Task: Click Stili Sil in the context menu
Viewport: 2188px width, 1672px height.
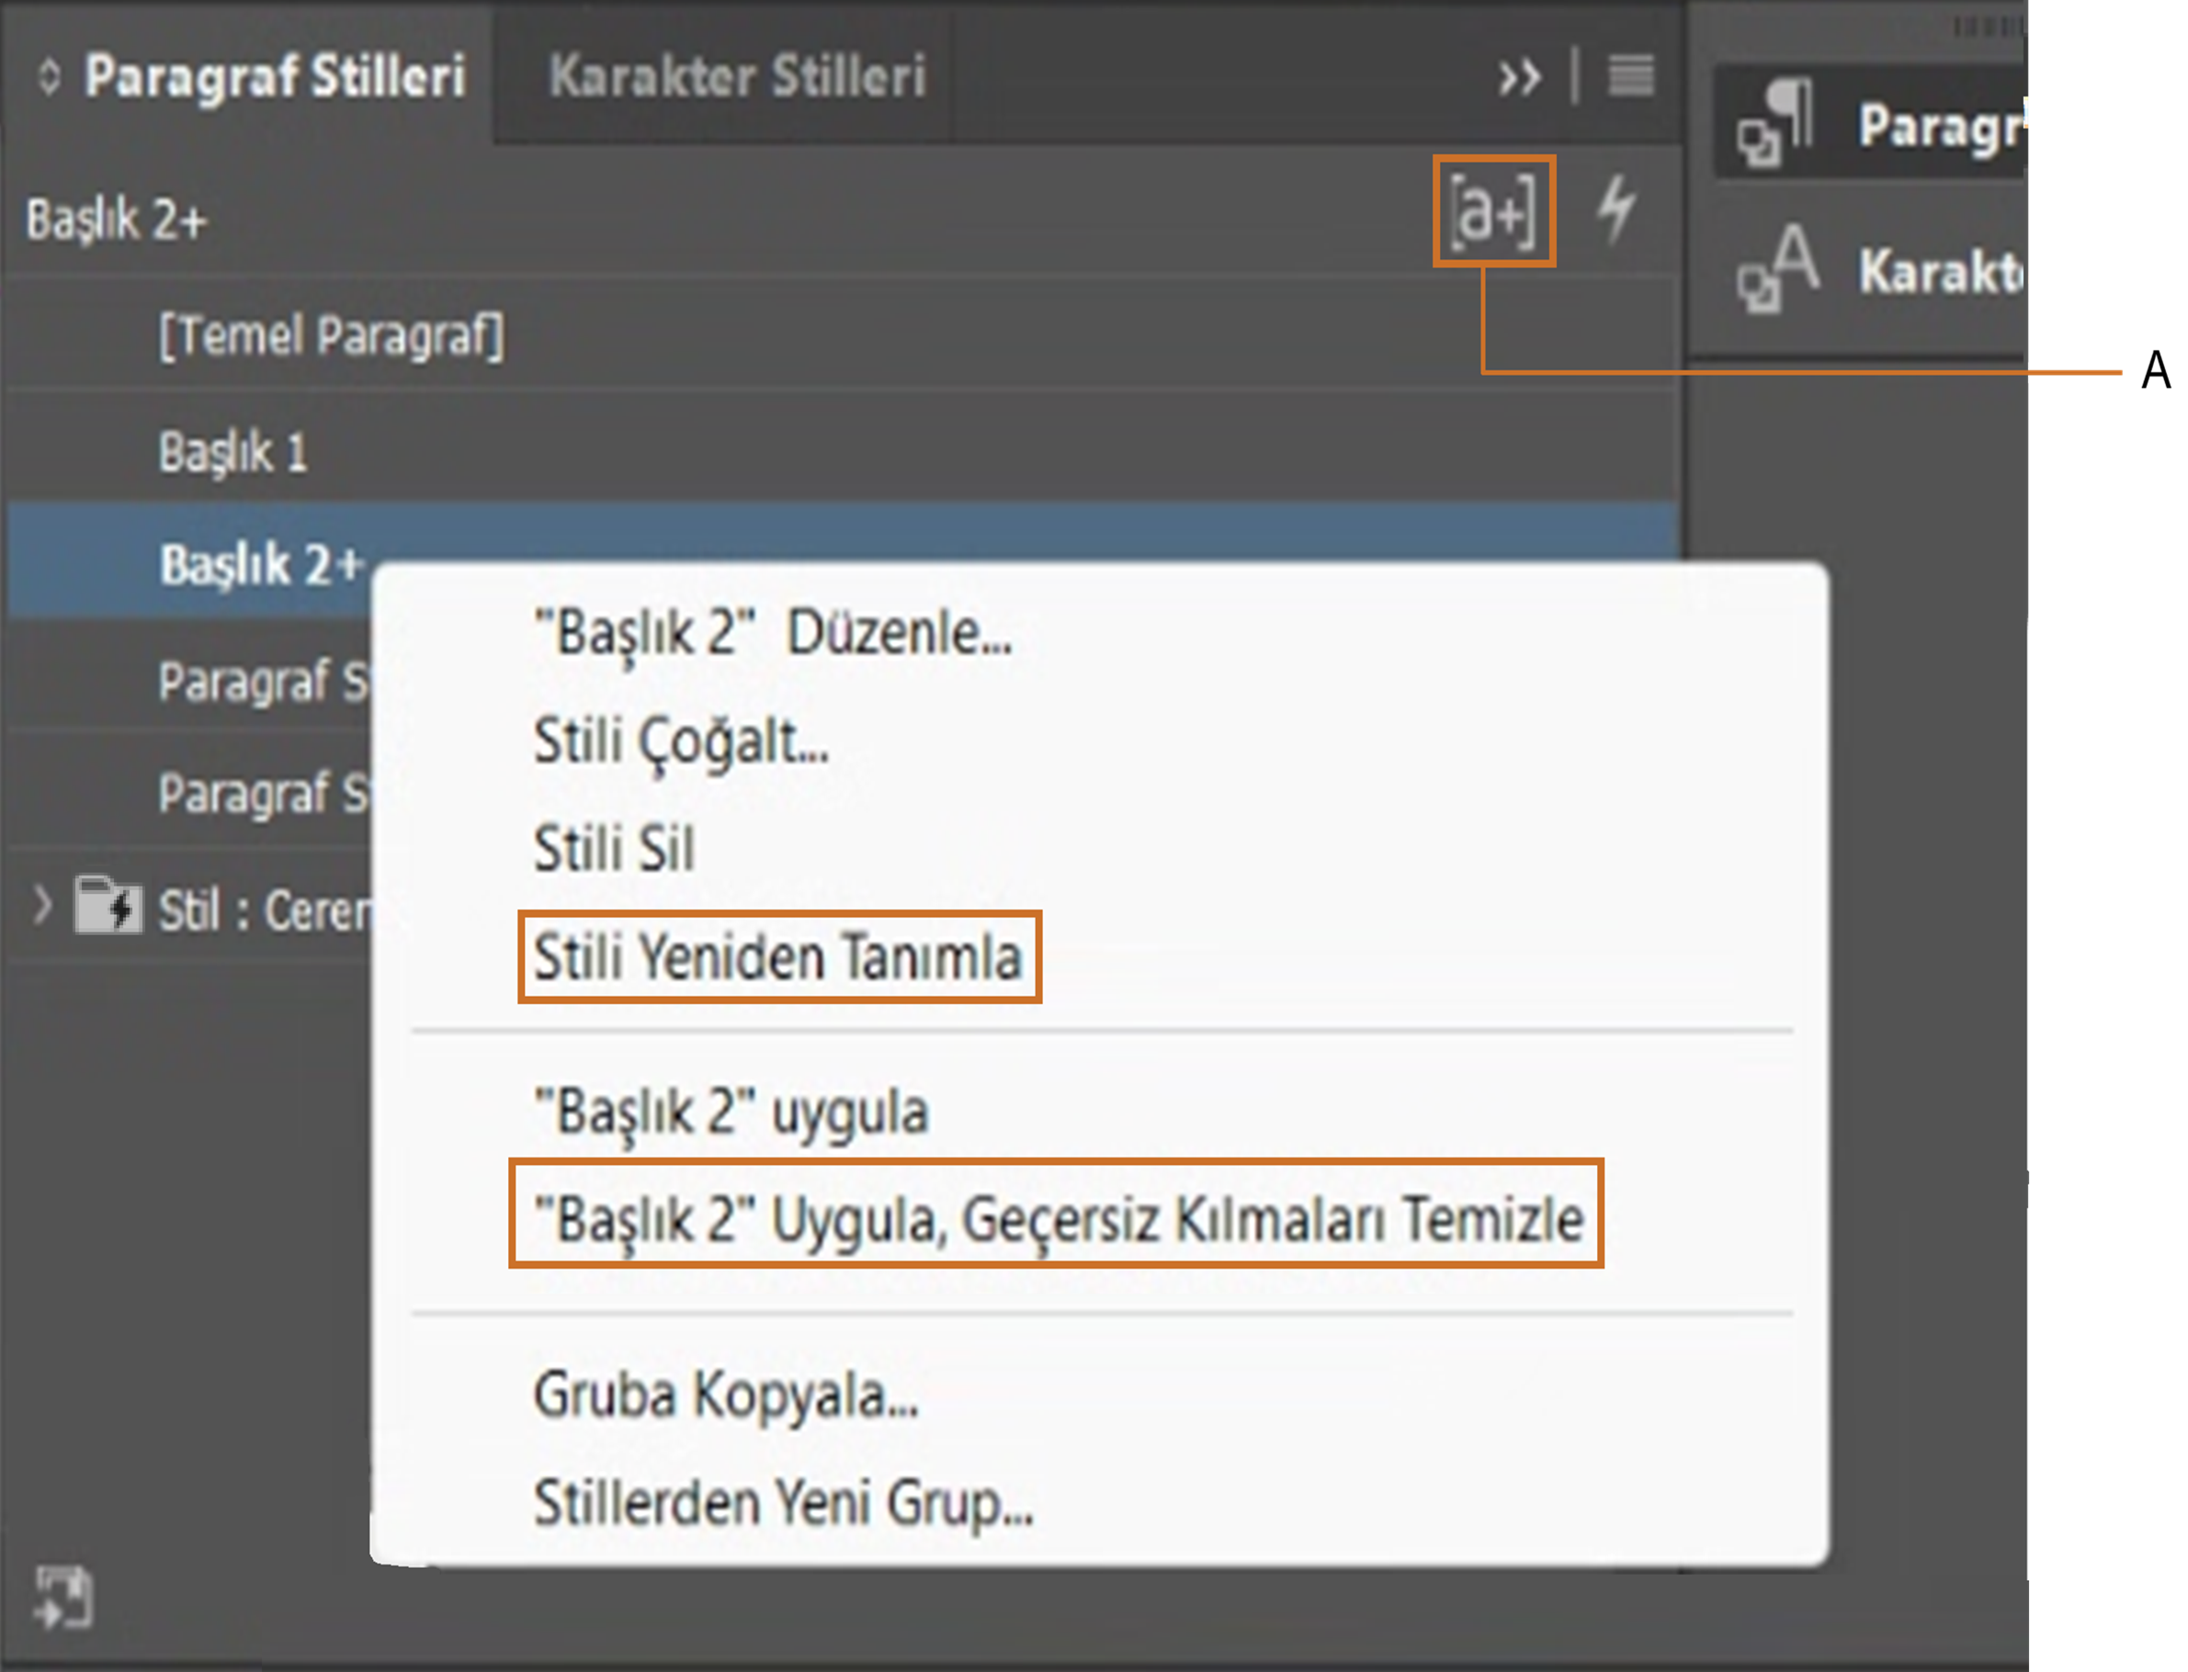Action: (x=614, y=849)
